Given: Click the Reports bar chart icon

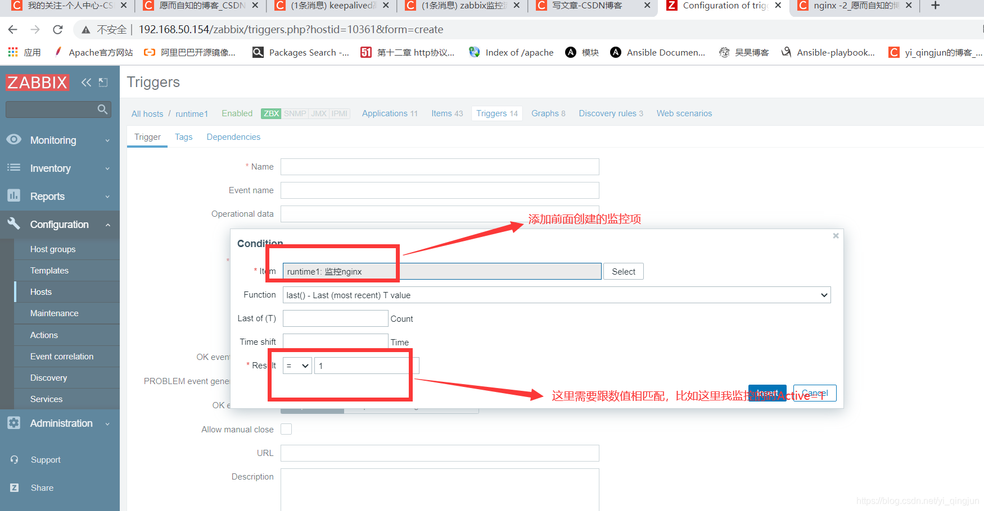Looking at the screenshot, I should pos(14,195).
